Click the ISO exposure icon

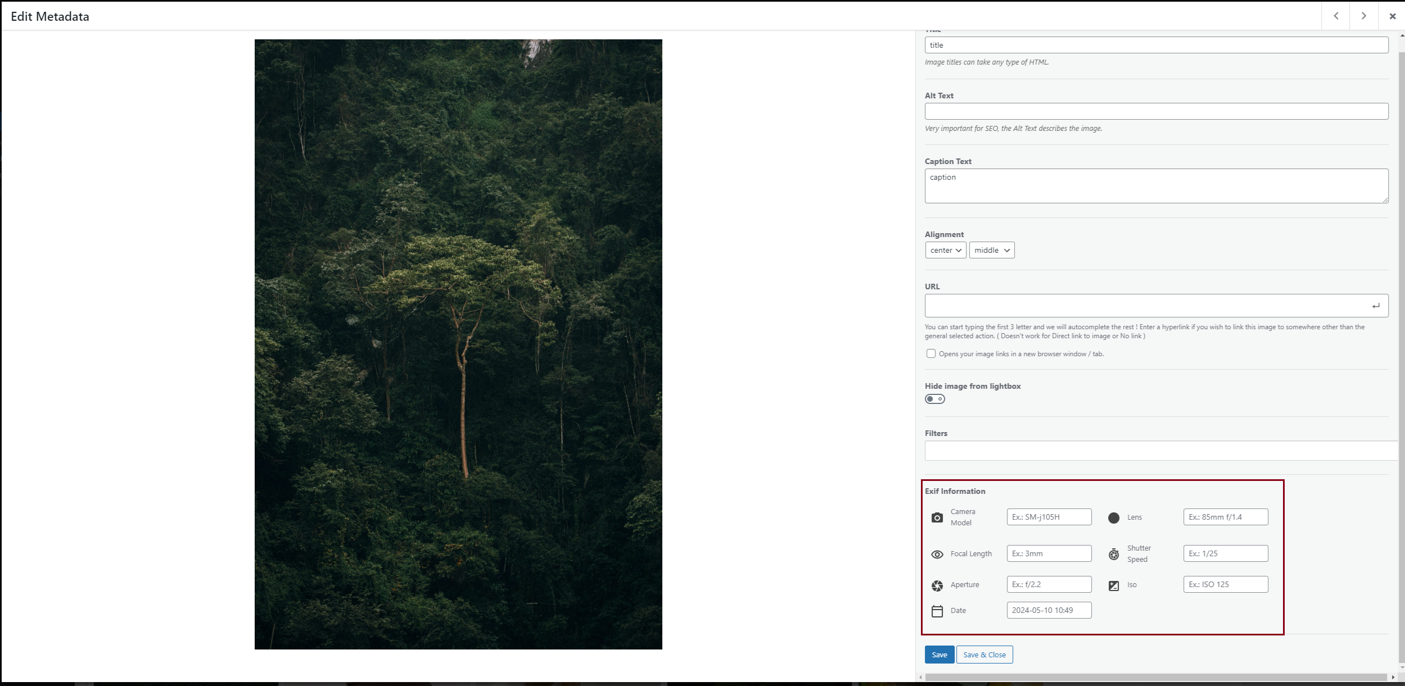click(x=1113, y=585)
